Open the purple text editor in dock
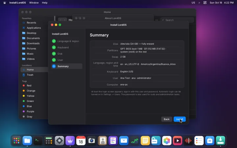The image size is (237, 148). point(113,141)
